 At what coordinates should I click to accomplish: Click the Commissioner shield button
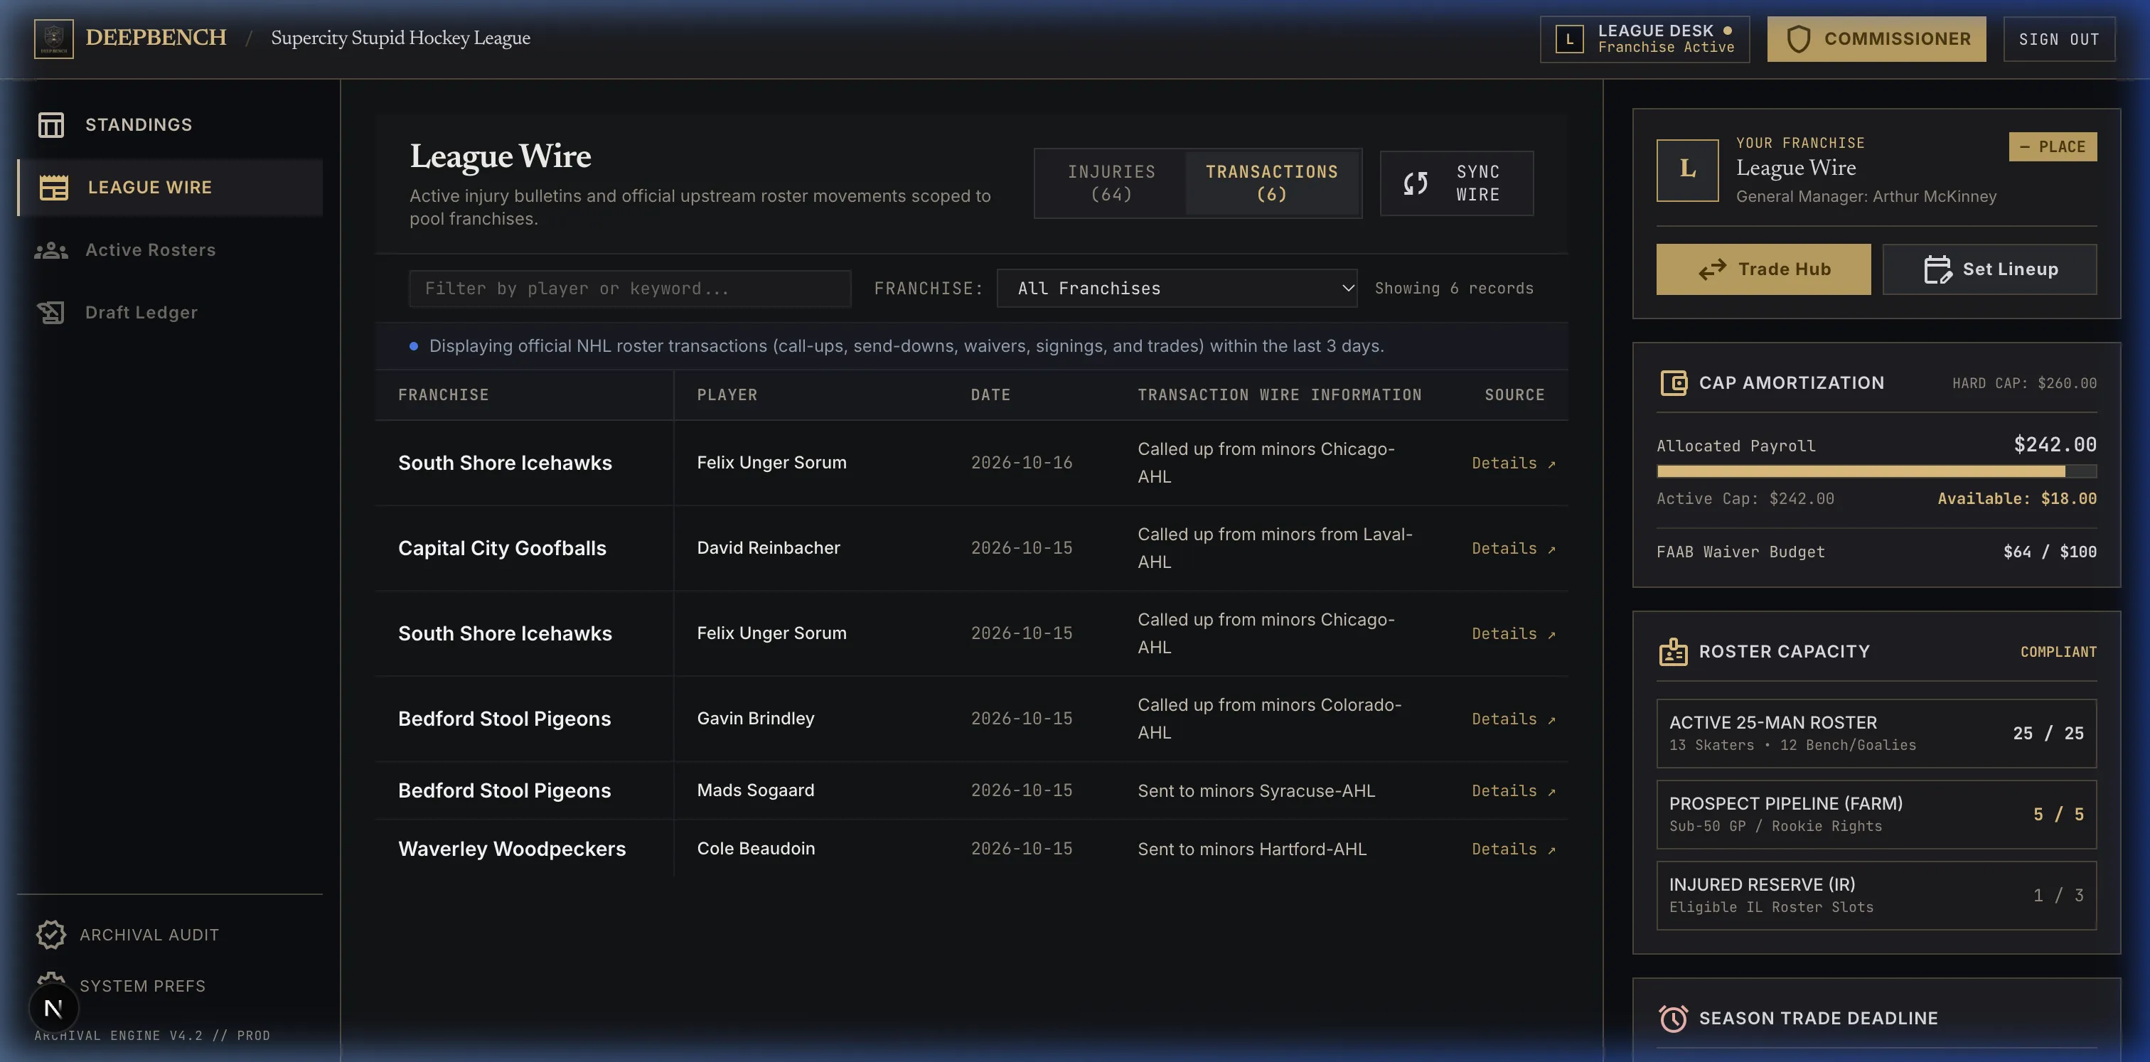pos(1876,39)
